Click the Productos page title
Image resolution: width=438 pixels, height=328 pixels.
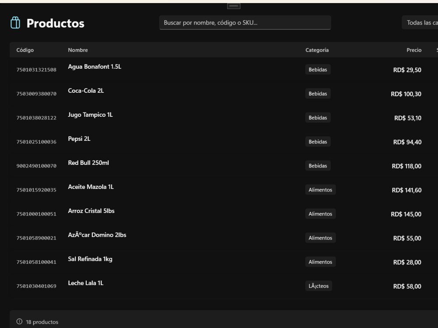point(55,23)
